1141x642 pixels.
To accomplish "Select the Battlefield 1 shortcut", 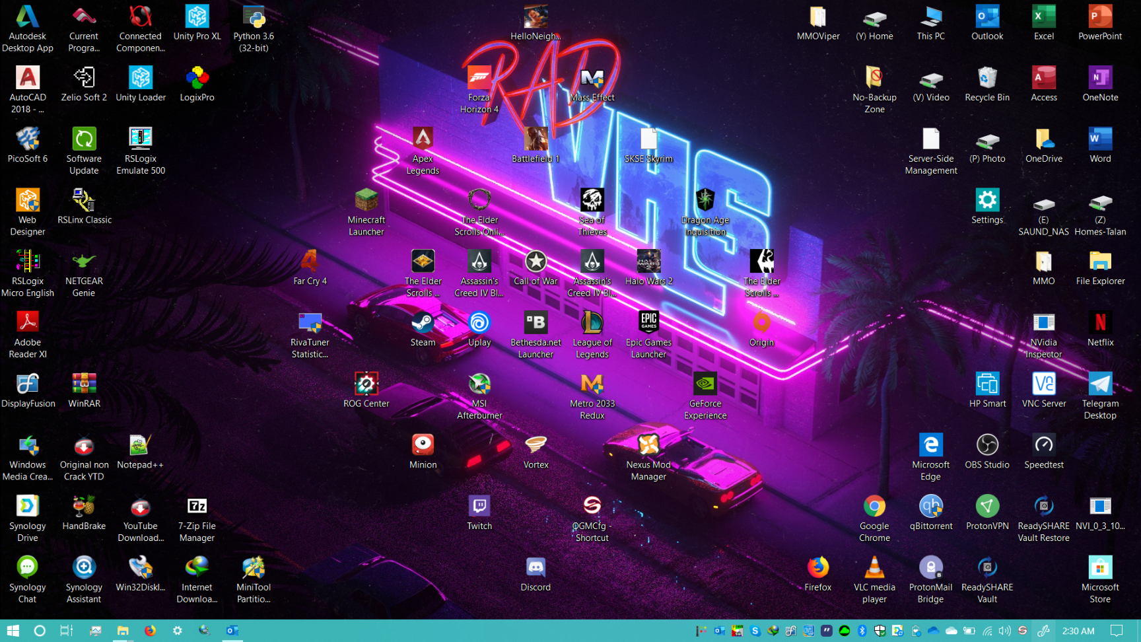I will 536,145.
